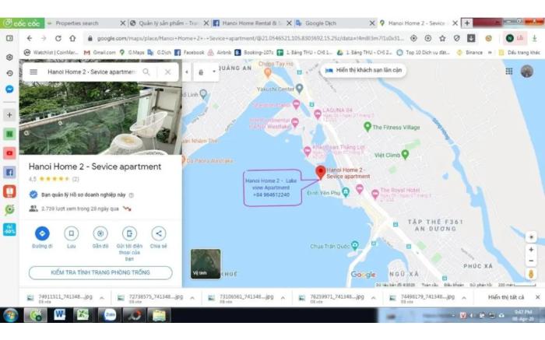
Task: Switch to the Hanoi Home Rental Facebook tab
Action: click(x=252, y=23)
